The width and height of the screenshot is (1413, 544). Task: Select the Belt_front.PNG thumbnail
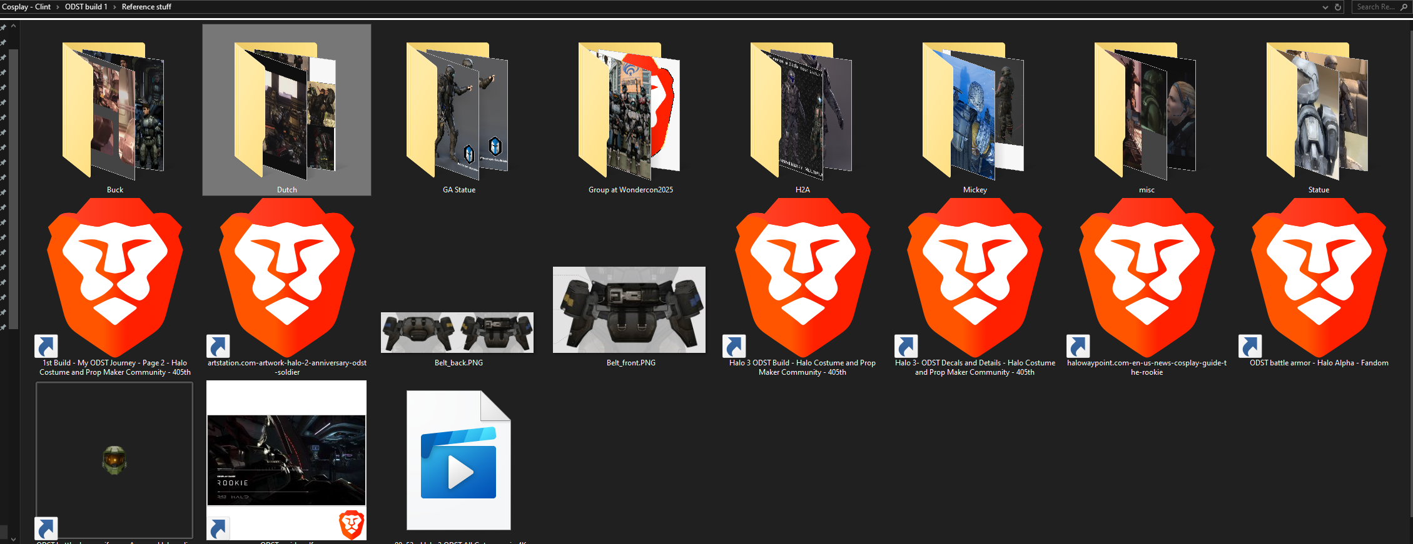(629, 310)
